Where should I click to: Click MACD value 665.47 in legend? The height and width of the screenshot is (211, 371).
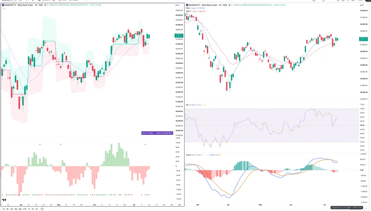click(x=219, y=155)
